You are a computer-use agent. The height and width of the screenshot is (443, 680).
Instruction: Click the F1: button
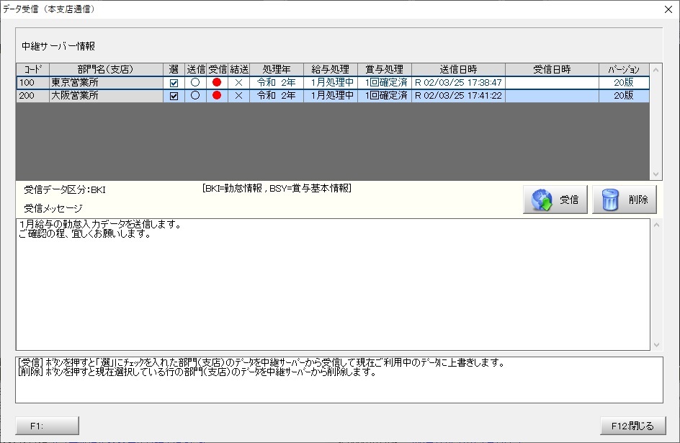pyautogui.click(x=48, y=426)
